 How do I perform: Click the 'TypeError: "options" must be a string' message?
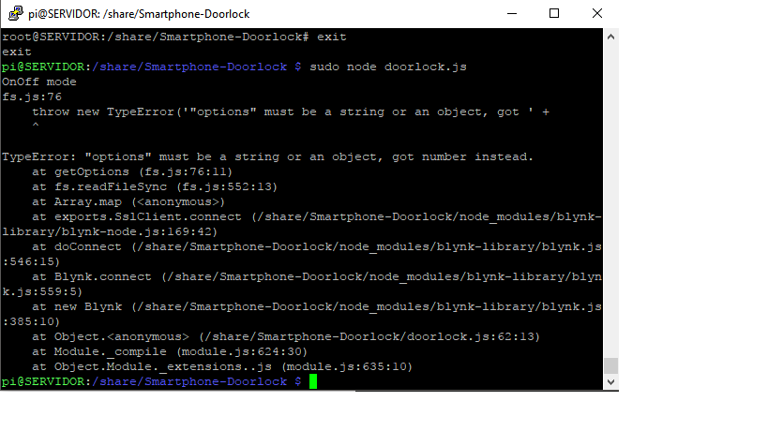click(267, 157)
